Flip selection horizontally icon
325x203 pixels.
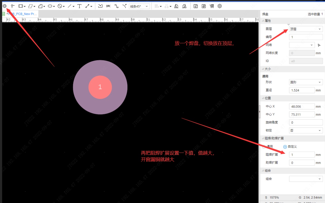pos(176,6)
